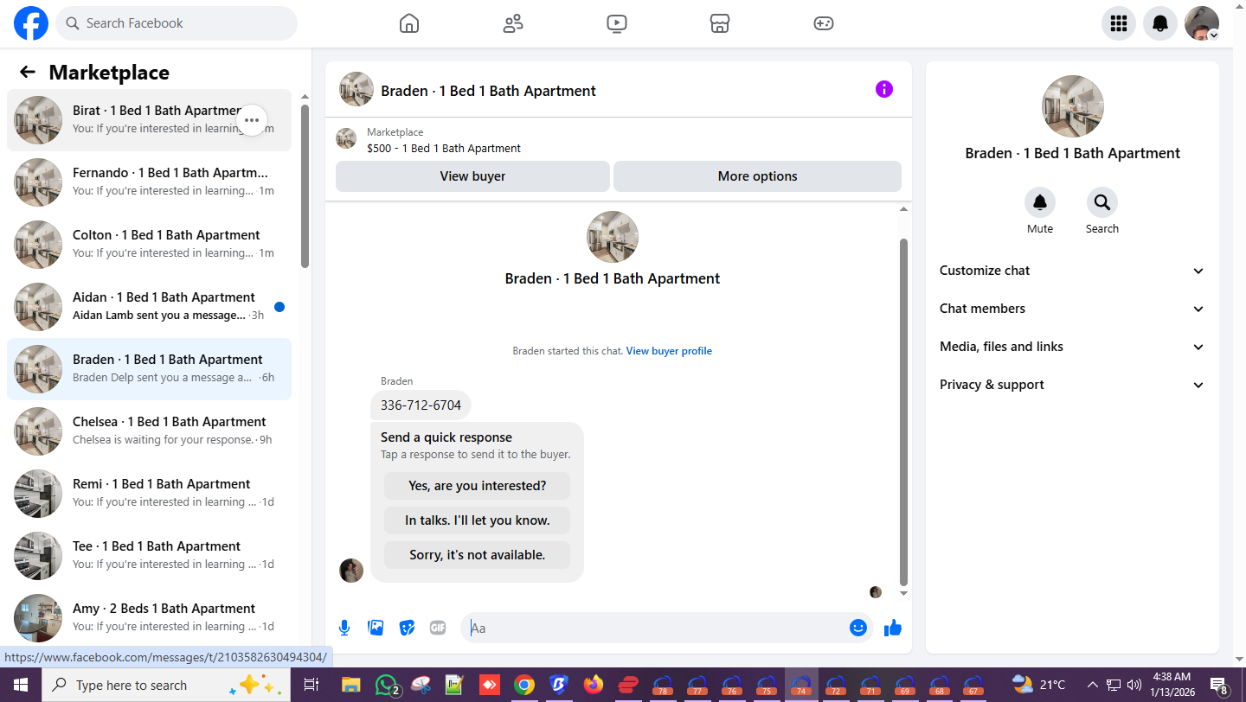Click the chat header apartment thumbnail
This screenshot has height=702, width=1246.
(356, 89)
